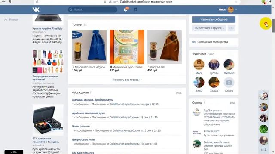Viewport: 275px width, 154px height.
Task: Click the community messages speech icon
Action: pos(194,42)
